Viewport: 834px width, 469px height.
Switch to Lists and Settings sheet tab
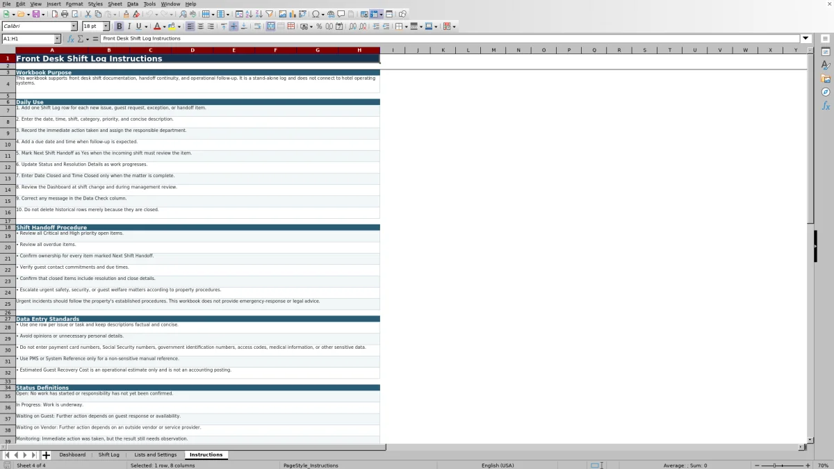click(156, 455)
